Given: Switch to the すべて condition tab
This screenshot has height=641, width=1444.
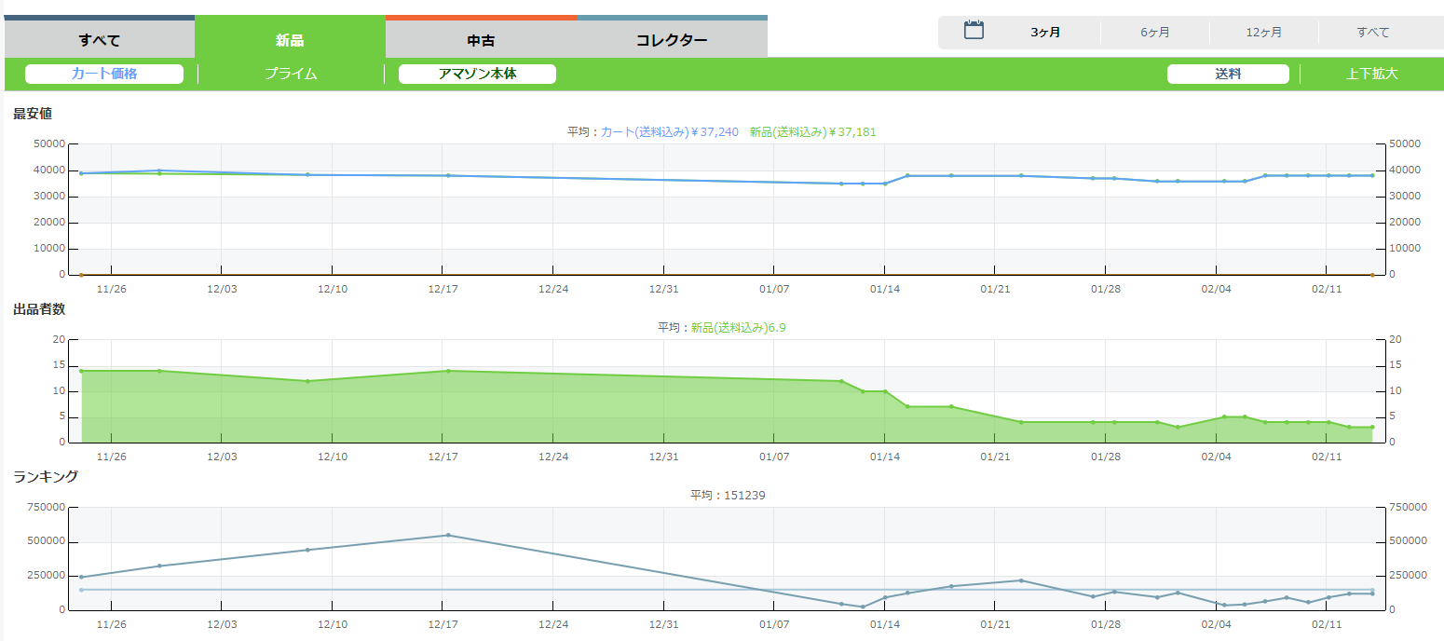Looking at the screenshot, I should click(x=100, y=40).
